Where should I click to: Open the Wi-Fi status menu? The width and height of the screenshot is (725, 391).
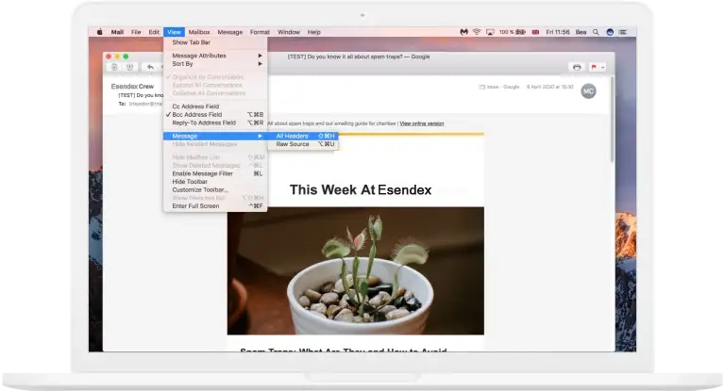click(x=476, y=32)
